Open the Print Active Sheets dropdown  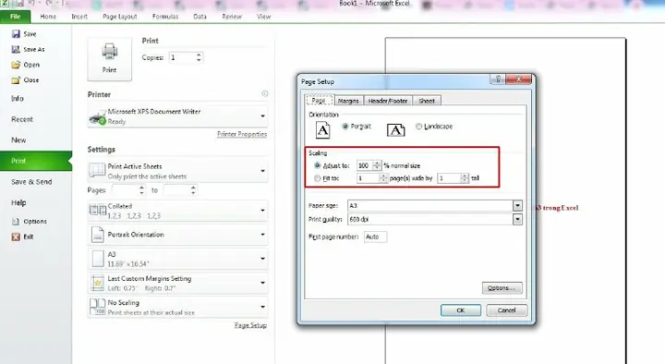(x=262, y=171)
